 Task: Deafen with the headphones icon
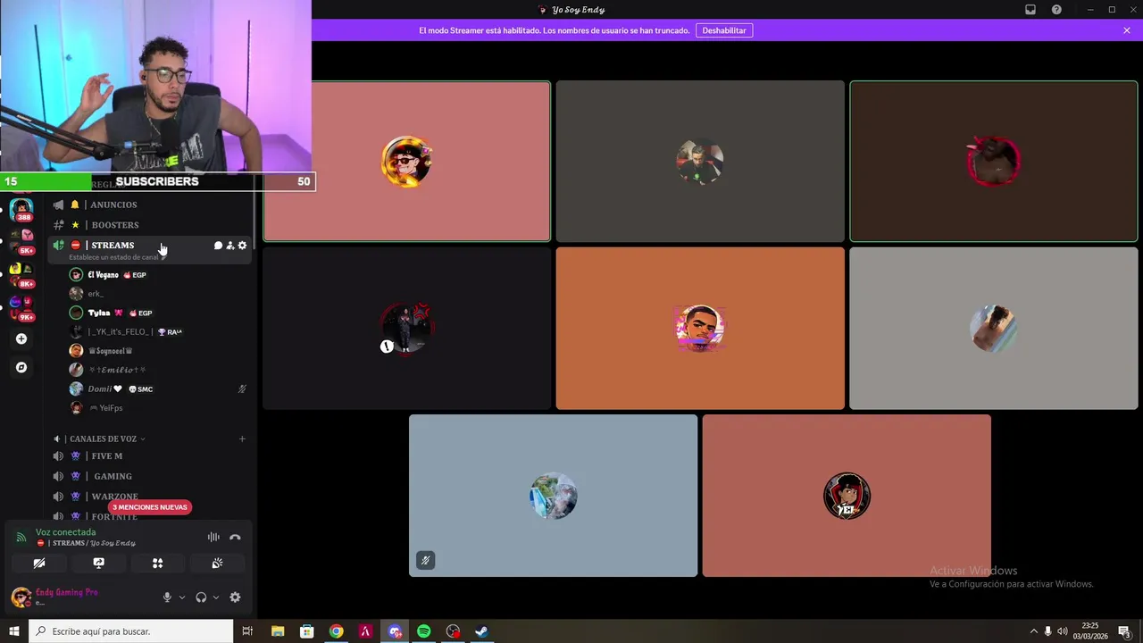(x=201, y=597)
